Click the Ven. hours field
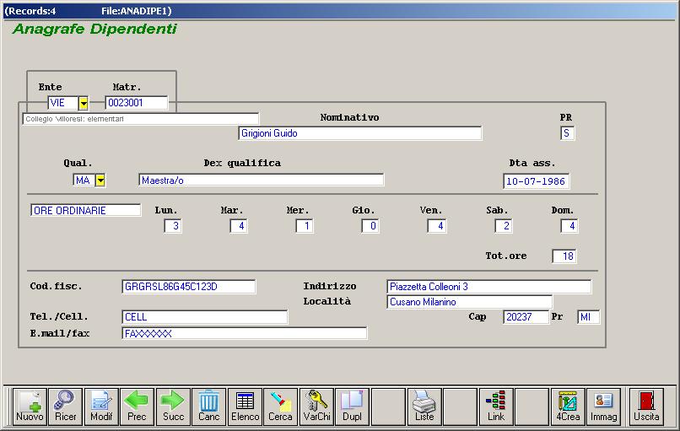Viewport: 680px width, 431px height. 437,226
